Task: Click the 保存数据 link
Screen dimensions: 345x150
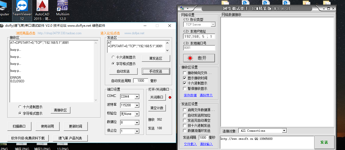Action: 190,95
